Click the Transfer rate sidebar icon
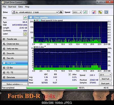 (4, 39)
